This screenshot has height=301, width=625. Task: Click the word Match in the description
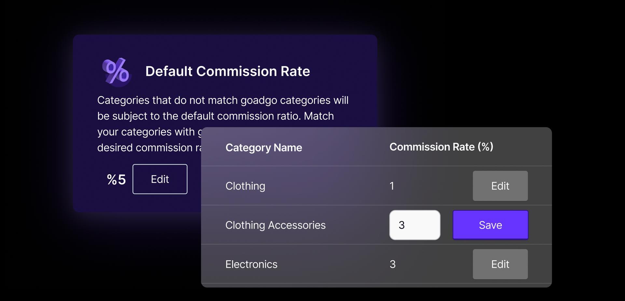click(319, 116)
